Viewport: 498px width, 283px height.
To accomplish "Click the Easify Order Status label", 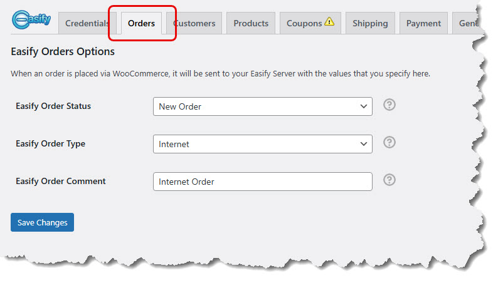I will (x=53, y=106).
